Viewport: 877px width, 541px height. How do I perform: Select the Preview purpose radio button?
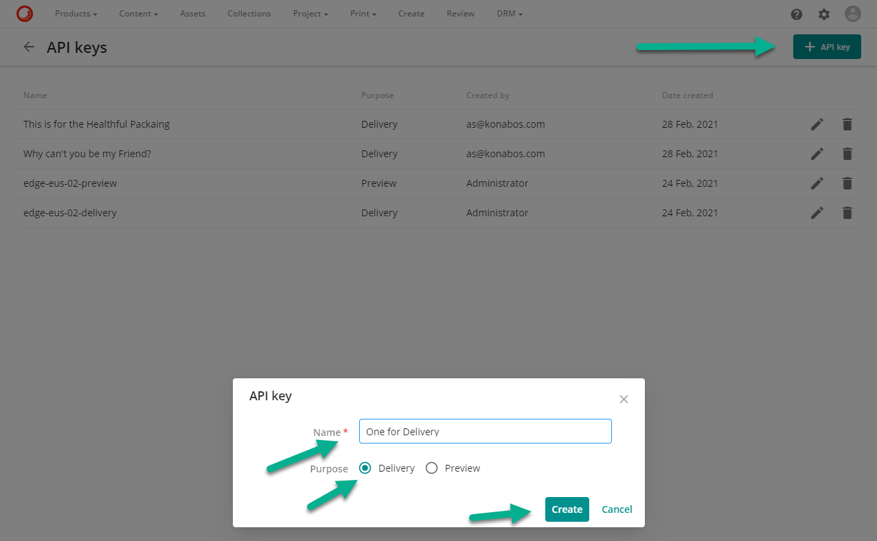point(431,468)
